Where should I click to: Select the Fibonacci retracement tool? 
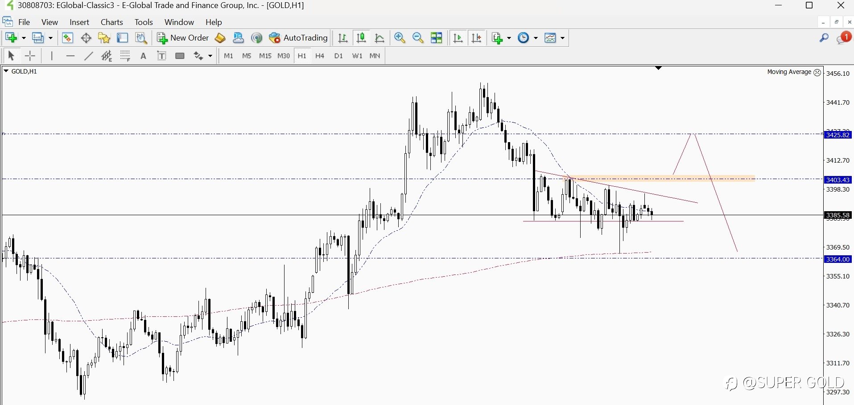pyautogui.click(x=125, y=56)
